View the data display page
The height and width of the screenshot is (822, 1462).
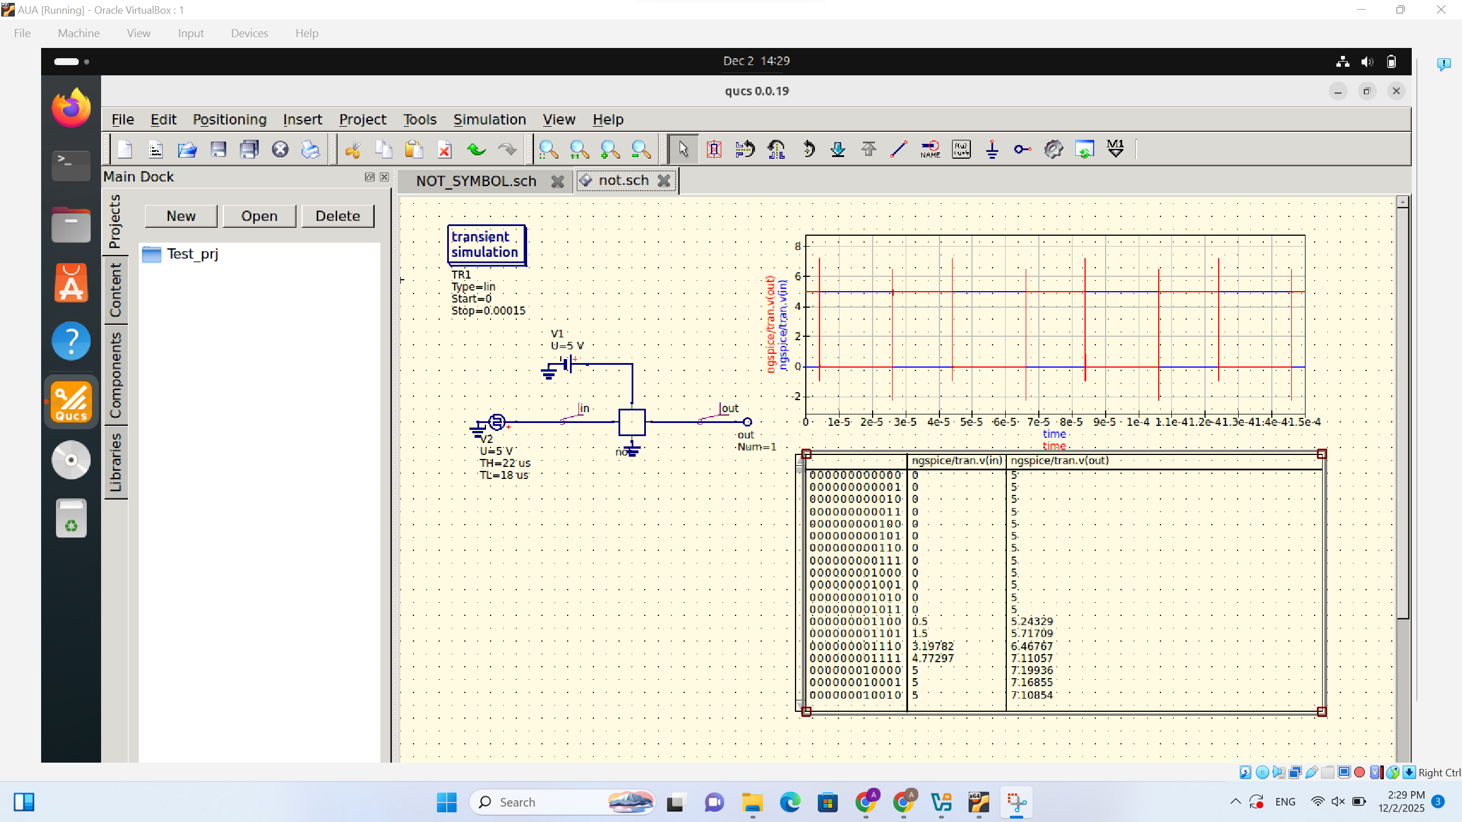(1085, 150)
